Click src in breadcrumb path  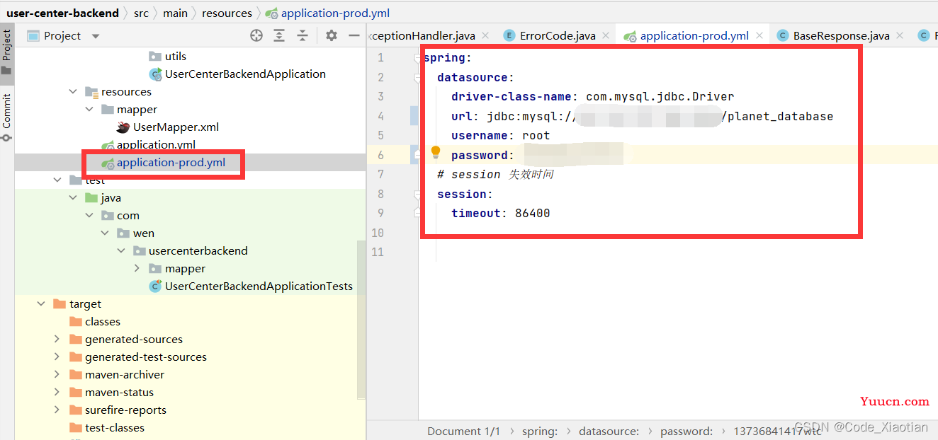(x=141, y=13)
